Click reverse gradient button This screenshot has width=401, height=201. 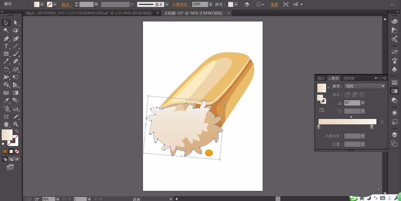[322, 110]
